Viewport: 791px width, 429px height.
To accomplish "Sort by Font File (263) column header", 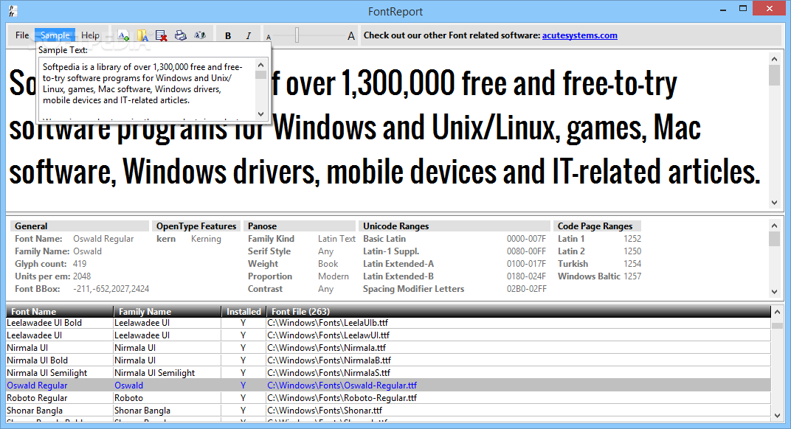I will 519,312.
